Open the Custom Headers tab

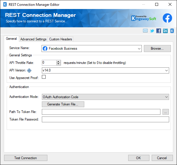(60, 39)
